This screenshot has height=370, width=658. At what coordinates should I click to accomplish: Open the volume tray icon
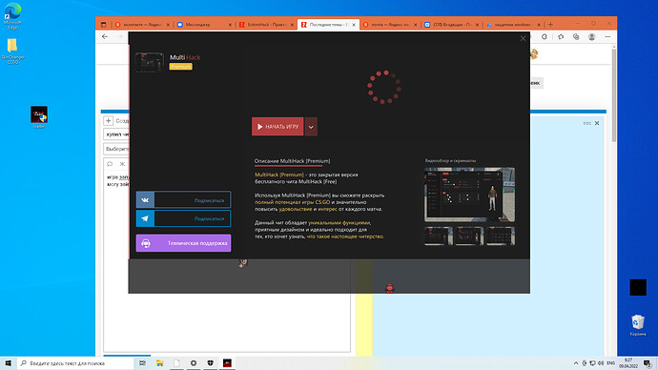(601, 363)
